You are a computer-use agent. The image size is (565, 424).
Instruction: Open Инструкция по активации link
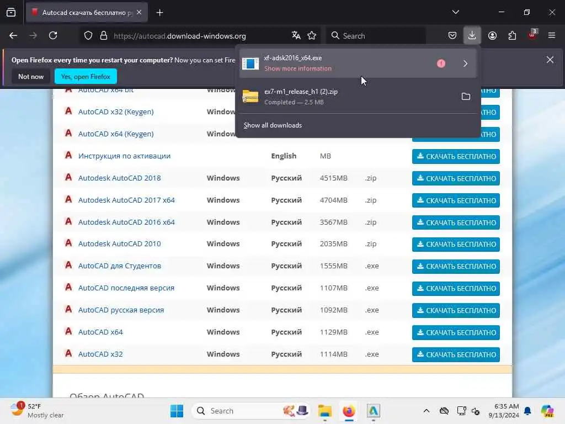click(124, 156)
